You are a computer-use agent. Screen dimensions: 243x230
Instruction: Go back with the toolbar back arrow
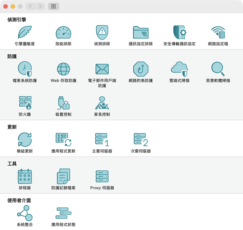click(31, 6)
